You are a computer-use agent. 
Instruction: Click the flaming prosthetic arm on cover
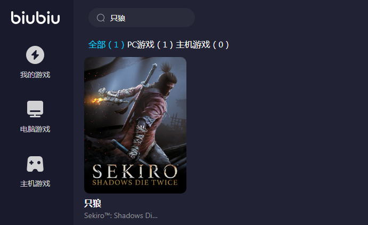tap(110, 97)
